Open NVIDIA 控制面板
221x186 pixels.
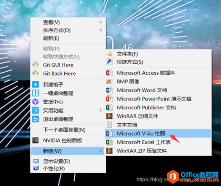68,140
